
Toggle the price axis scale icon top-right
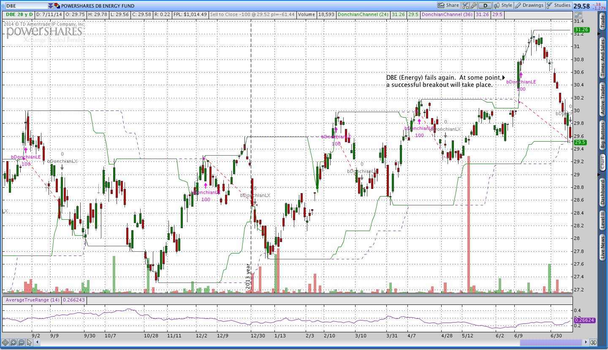tap(579, 15)
